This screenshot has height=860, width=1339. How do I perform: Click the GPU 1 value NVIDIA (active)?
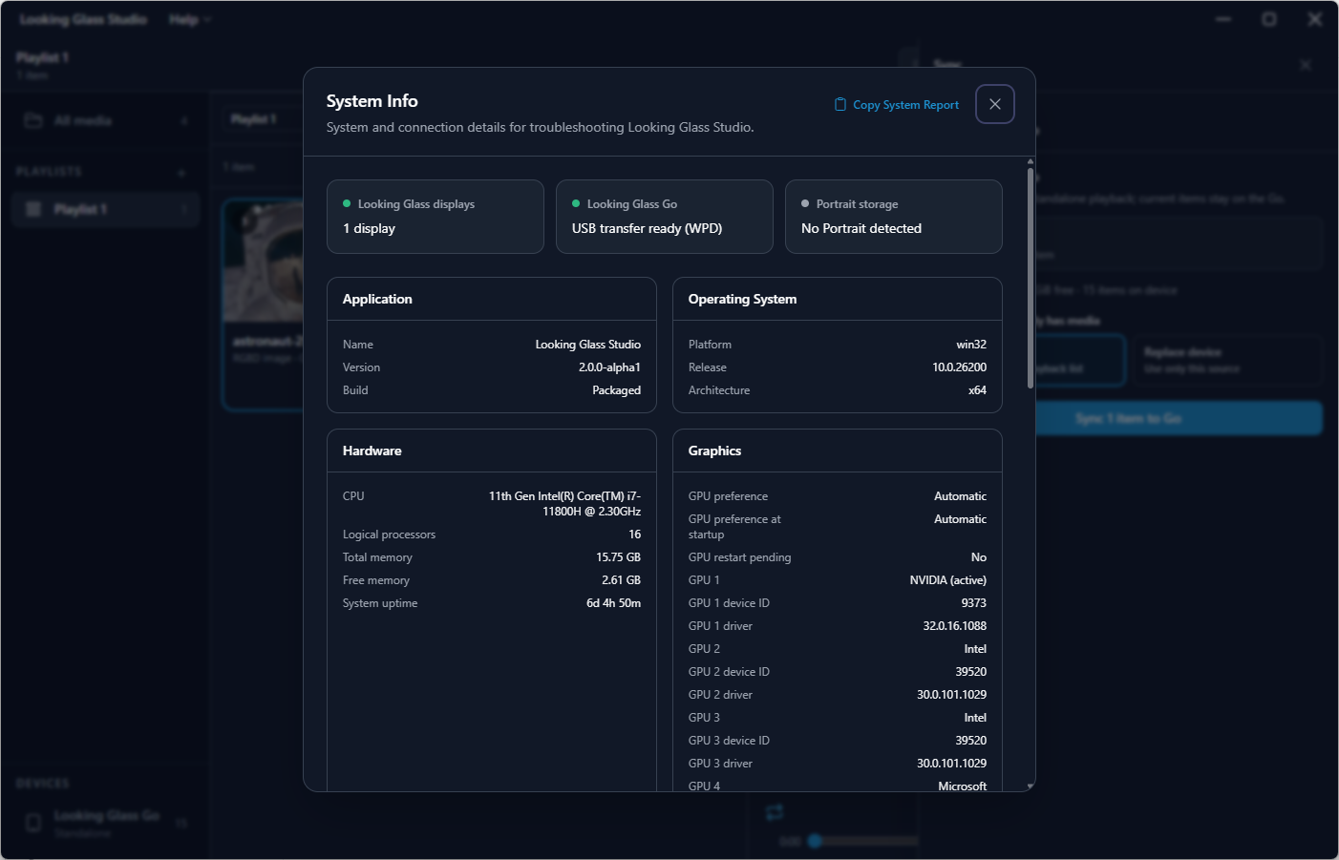[x=947, y=580]
